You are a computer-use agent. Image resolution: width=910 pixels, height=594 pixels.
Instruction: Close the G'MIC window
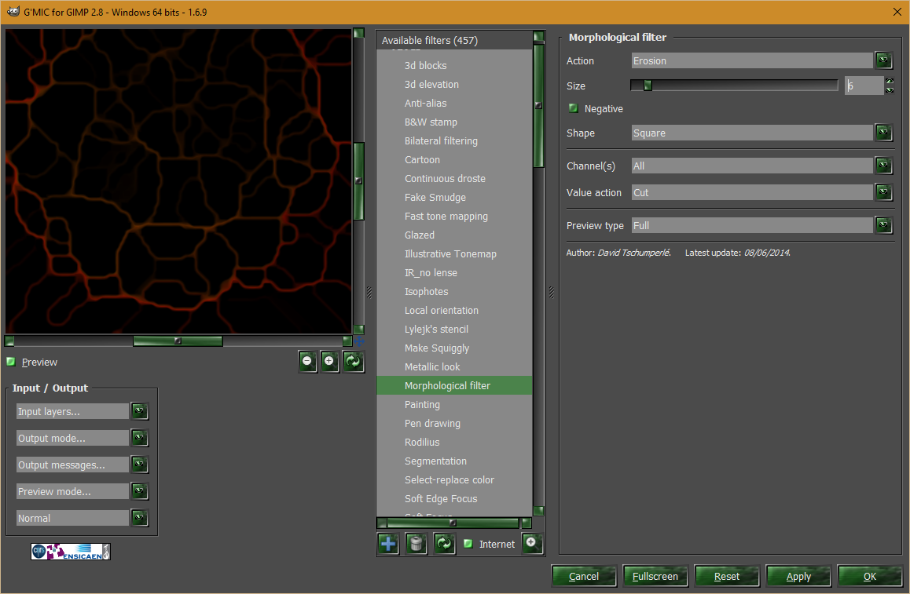pos(897,12)
